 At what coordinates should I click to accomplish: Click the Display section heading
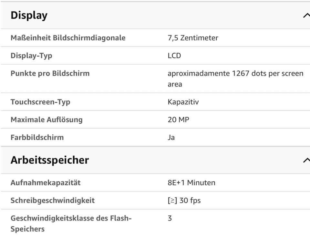[x=29, y=15]
